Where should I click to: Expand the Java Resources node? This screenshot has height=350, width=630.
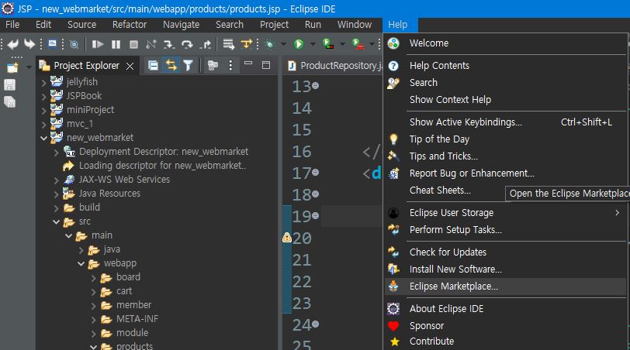pos(56,194)
